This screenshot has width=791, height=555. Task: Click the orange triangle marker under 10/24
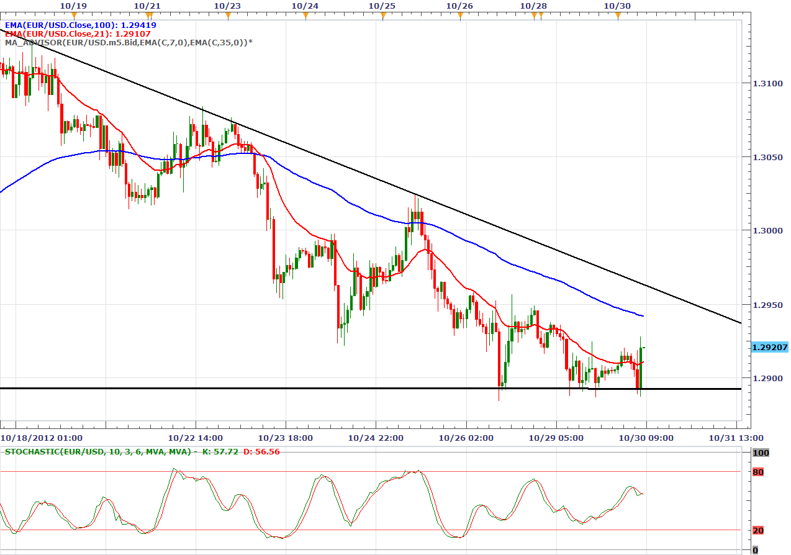tap(305, 16)
